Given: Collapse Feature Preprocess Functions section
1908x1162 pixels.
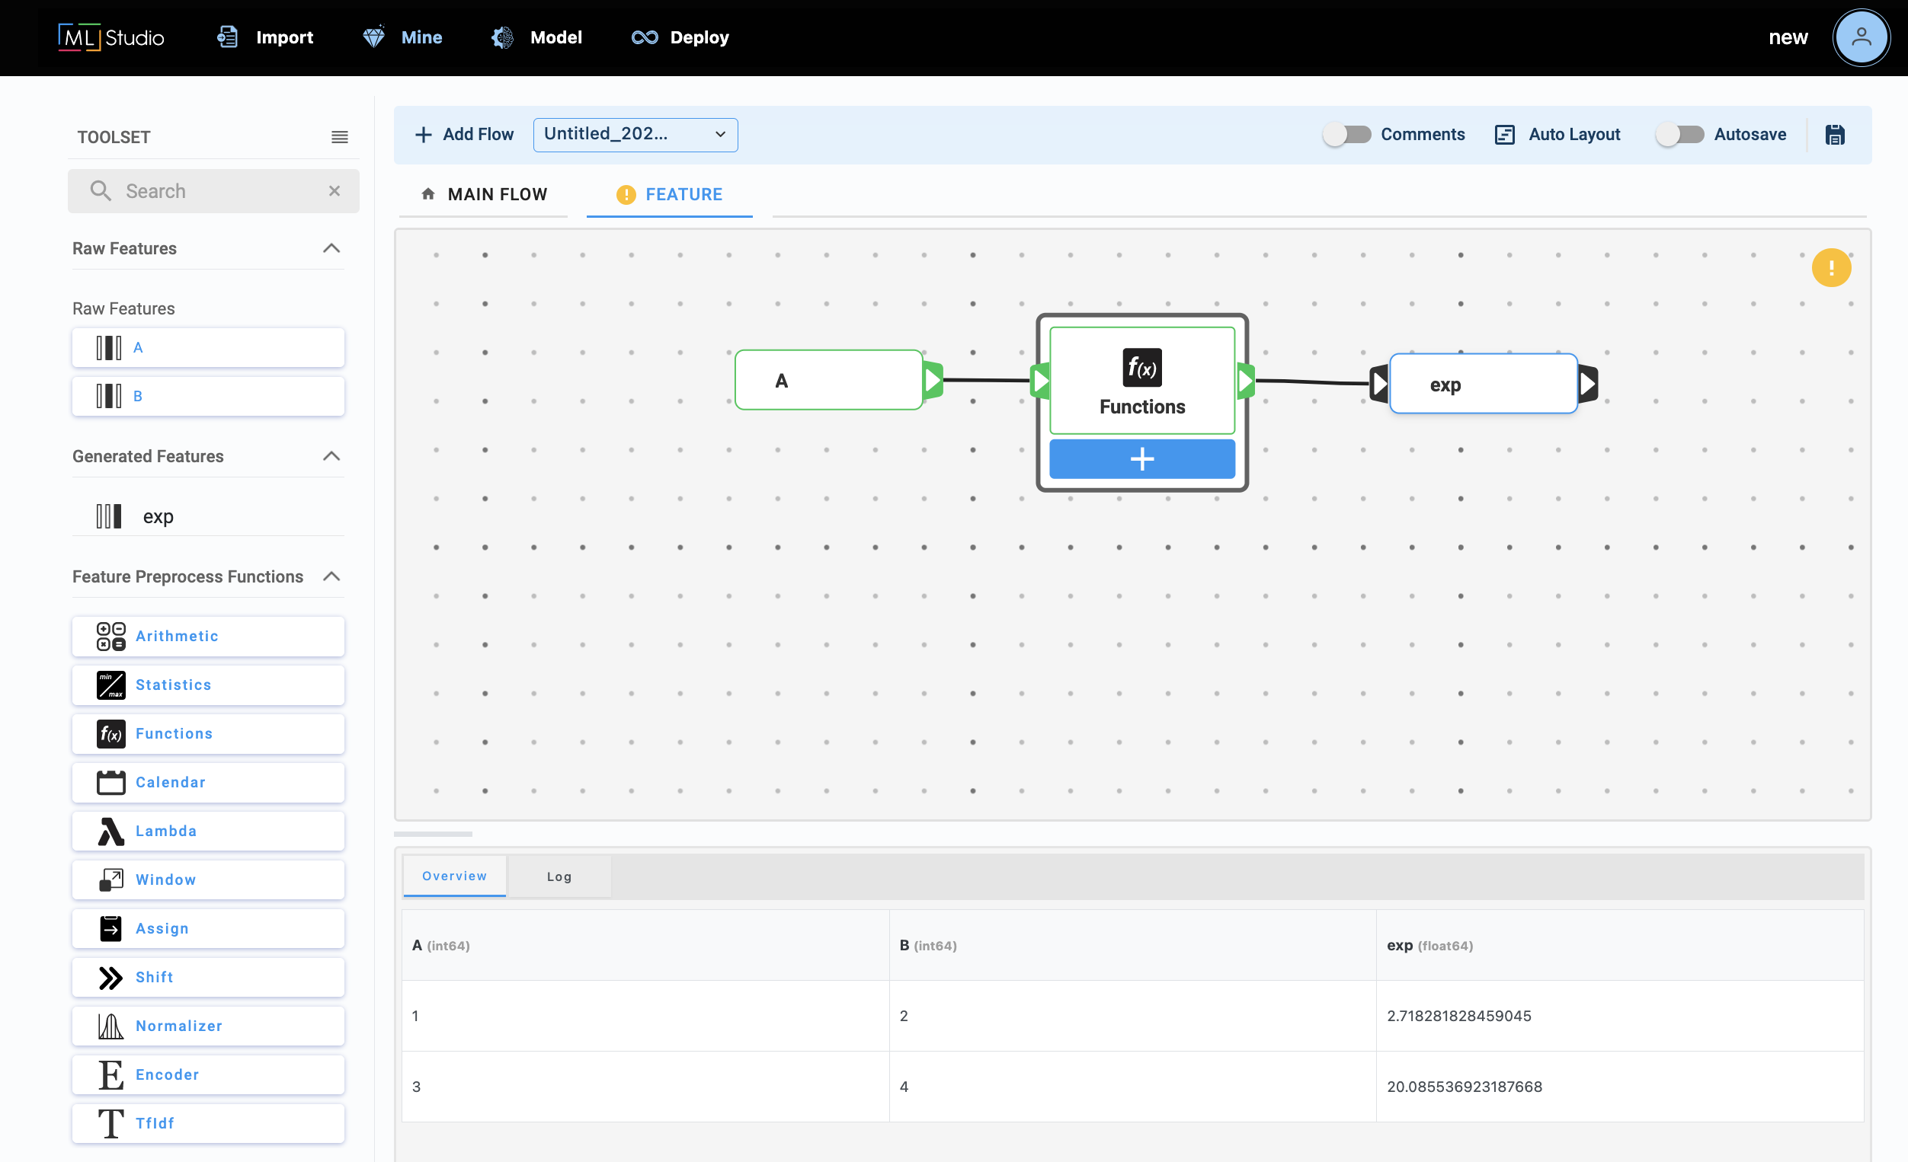Looking at the screenshot, I should (x=331, y=577).
